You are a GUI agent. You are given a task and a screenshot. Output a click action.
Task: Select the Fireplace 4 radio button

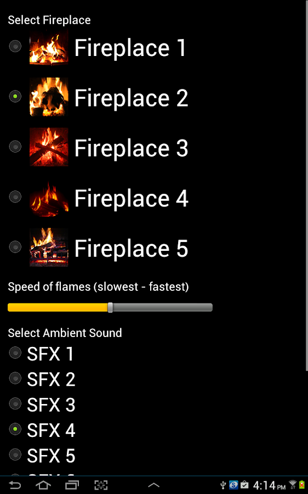coord(15,197)
